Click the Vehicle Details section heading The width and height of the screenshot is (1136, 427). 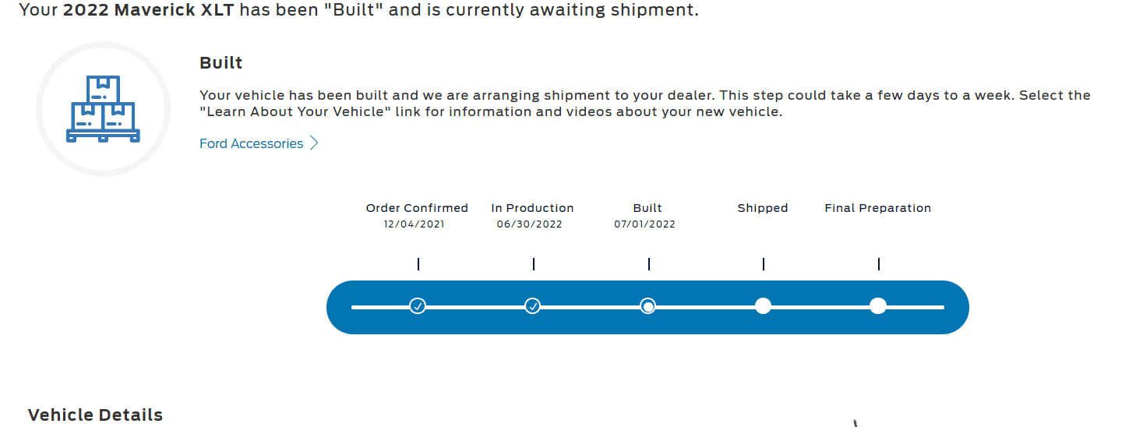(x=95, y=415)
